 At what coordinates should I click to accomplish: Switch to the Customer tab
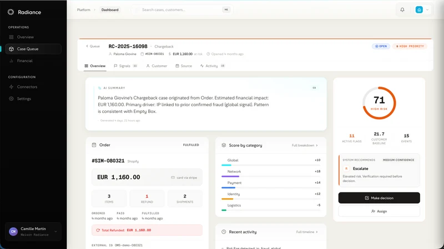point(157,66)
